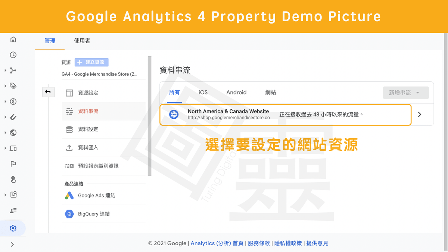Viewport: 448px width, 252px height.
Task: Open the Tech devices icon in sidebar
Action: click(13, 148)
